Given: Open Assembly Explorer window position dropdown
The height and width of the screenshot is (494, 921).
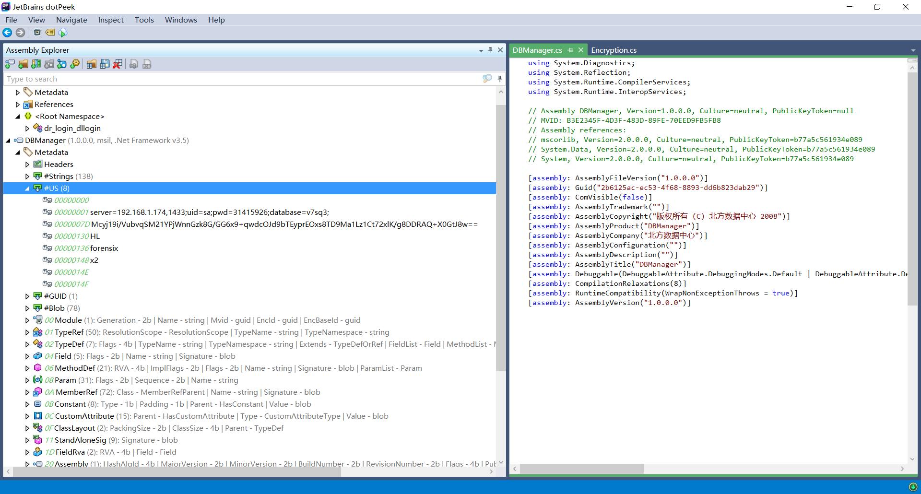Looking at the screenshot, I should (481, 50).
